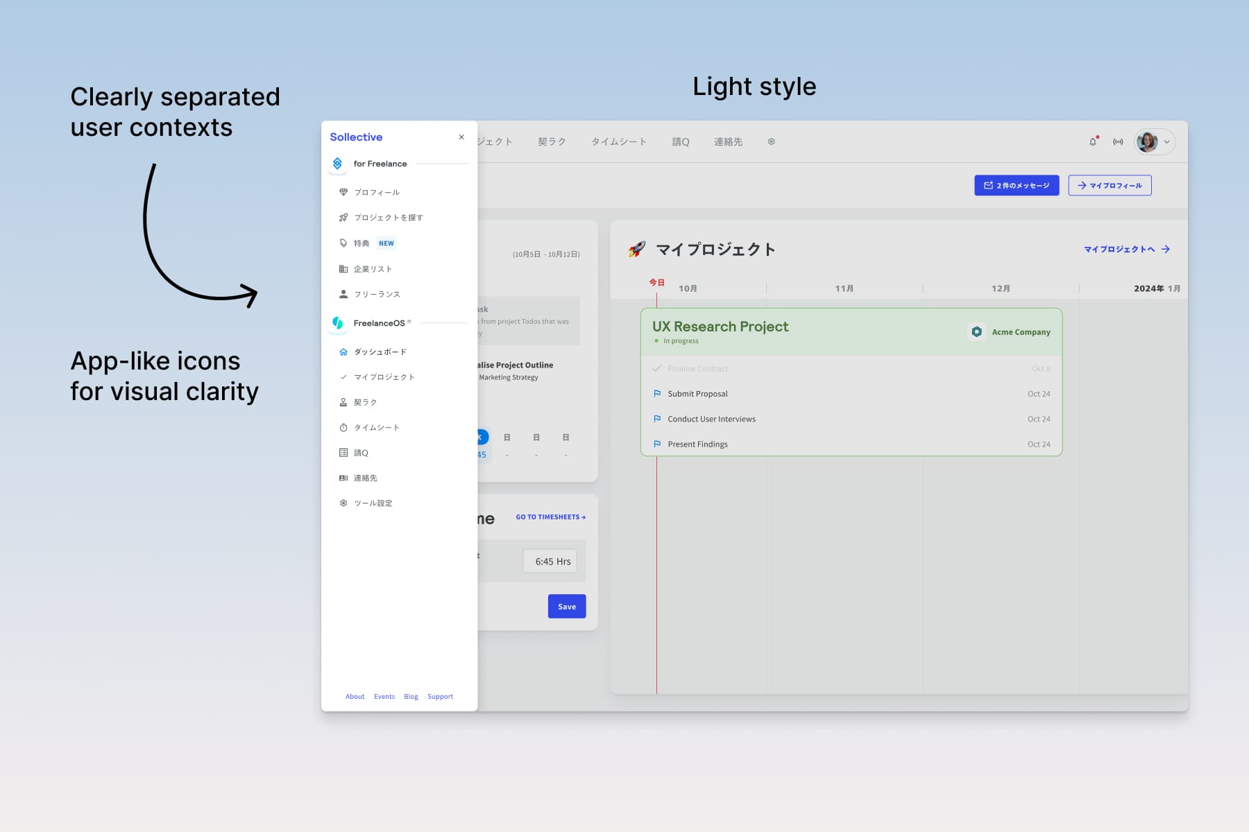The height and width of the screenshot is (832, 1249).
Task: Click the GO TO TIMESHEETS link
Action: (550, 517)
